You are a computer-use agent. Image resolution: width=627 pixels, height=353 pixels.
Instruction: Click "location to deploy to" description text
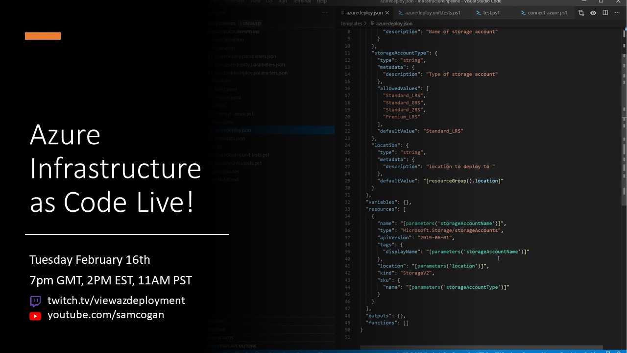[461, 167]
